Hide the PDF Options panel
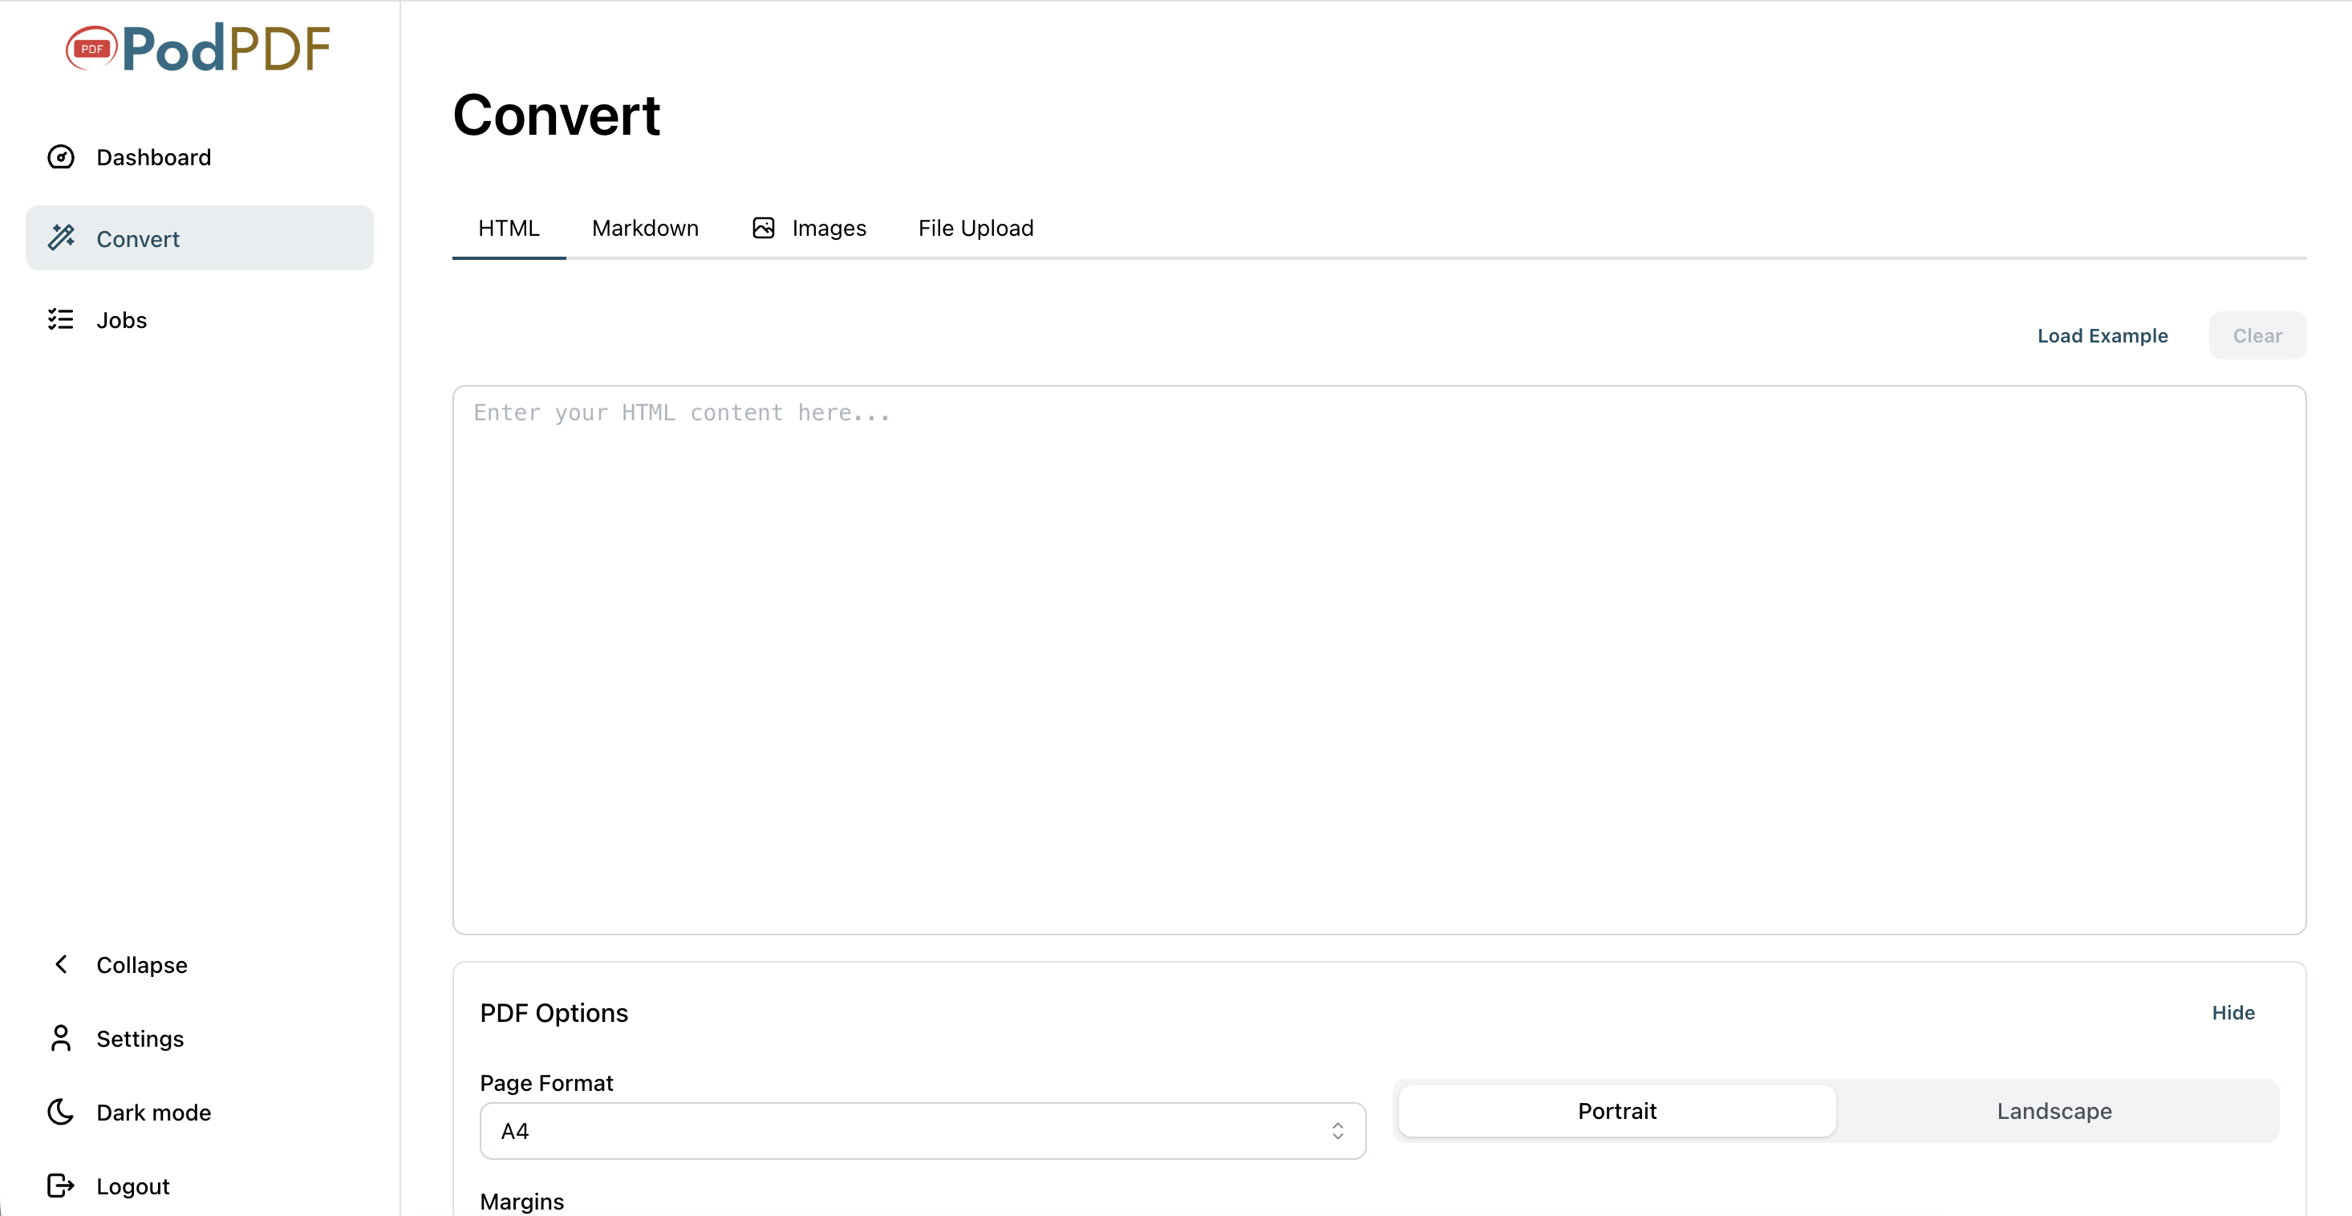The image size is (2352, 1216). click(x=2232, y=1012)
